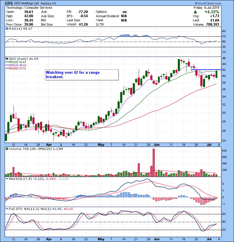Screen dimensions: 234x242
Task: Click the 46 label on price axis
Action: (224, 58)
